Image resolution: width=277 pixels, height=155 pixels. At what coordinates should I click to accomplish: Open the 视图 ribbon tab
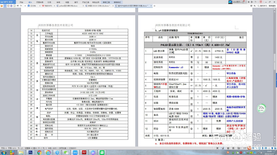(x=67, y=2)
